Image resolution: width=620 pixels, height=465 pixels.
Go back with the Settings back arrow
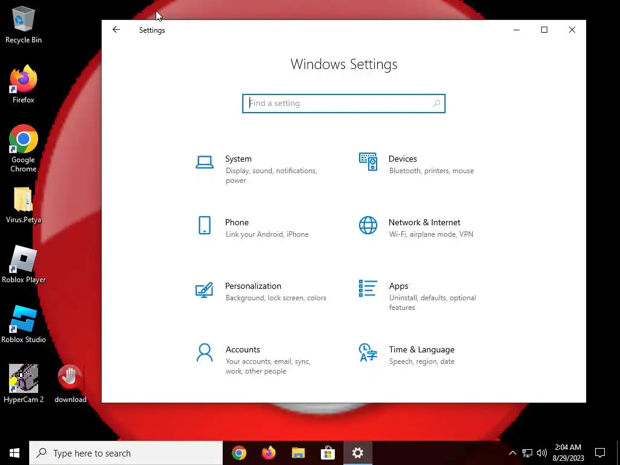click(x=116, y=30)
